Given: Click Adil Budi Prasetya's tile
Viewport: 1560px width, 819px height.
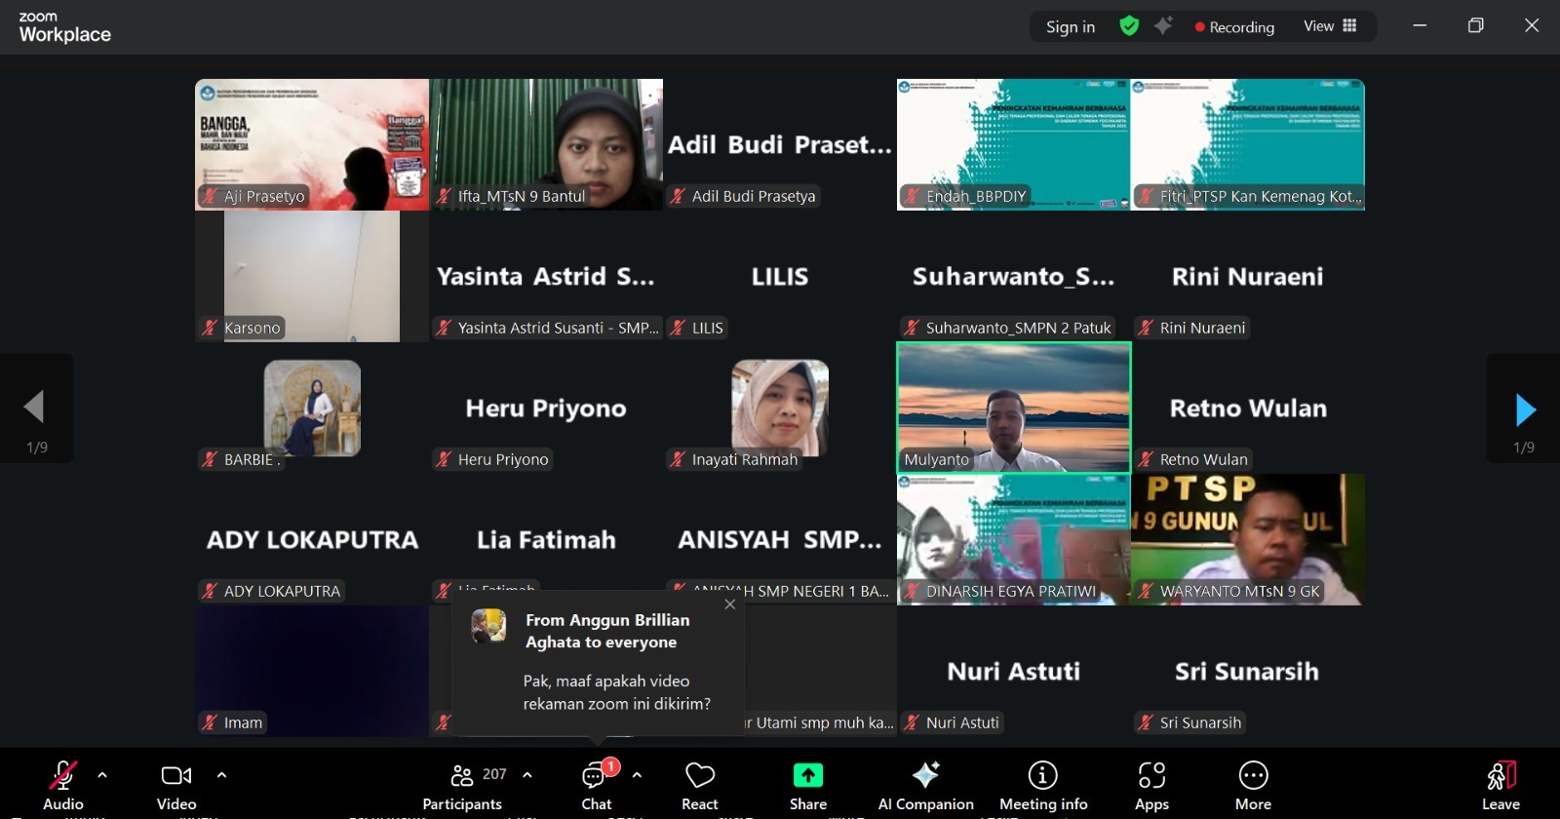Looking at the screenshot, I should pyautogui.click(x=780, y=144).
